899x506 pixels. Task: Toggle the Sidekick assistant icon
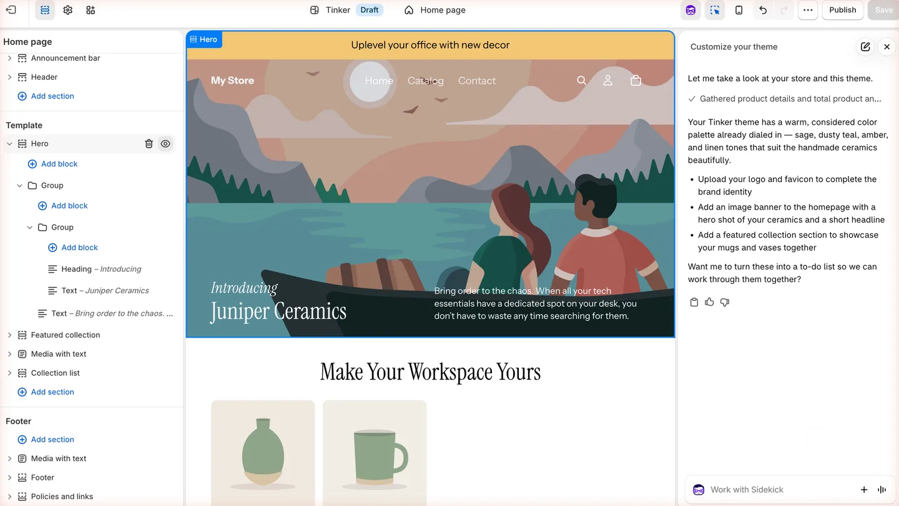point(690,10)
